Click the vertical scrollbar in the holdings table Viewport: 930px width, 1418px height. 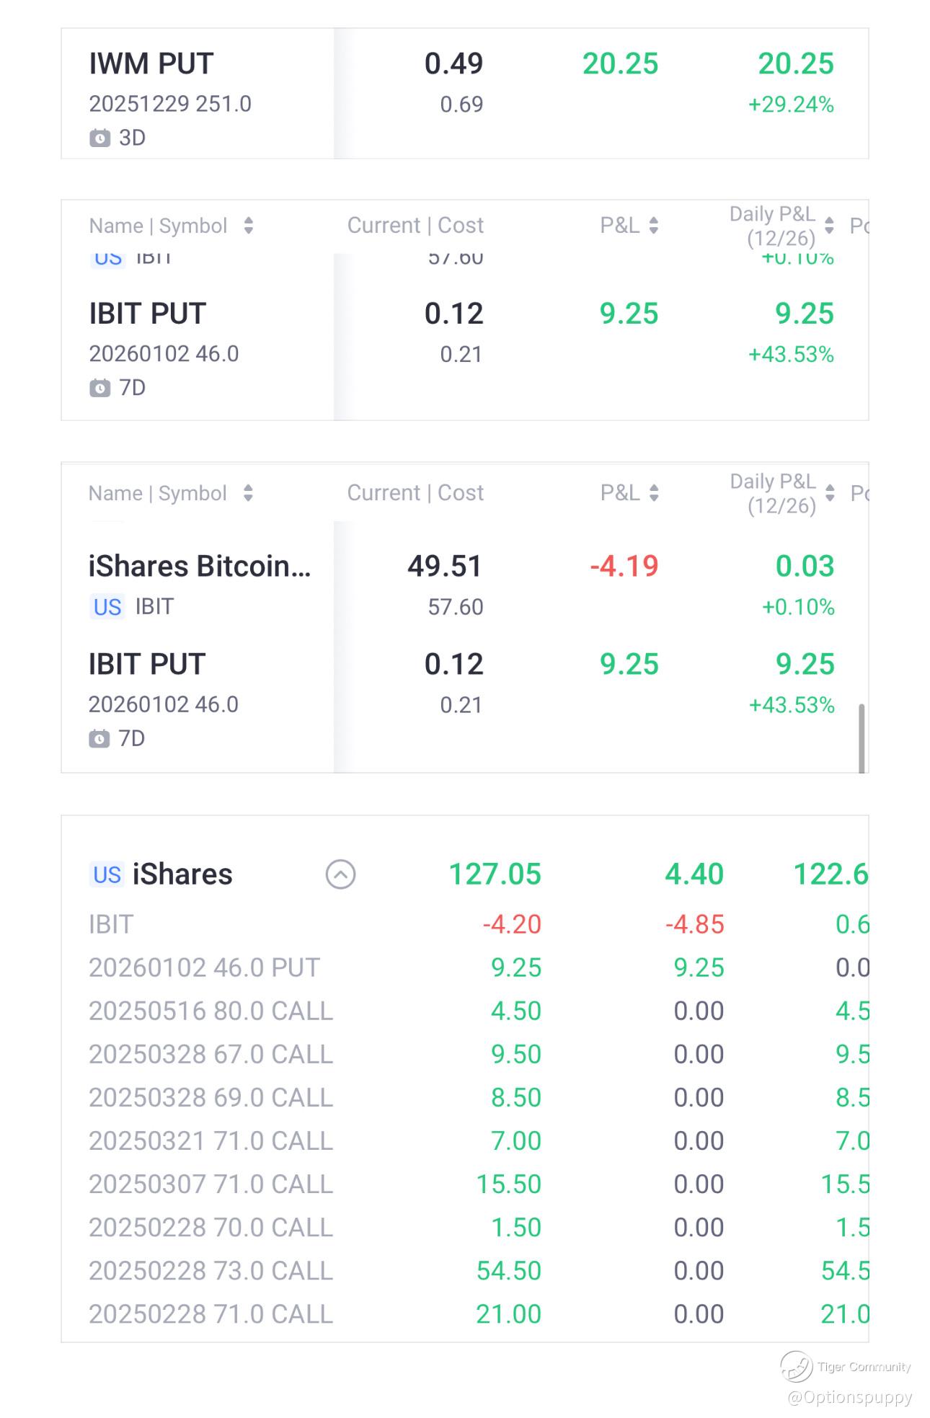tap(862, 737)
